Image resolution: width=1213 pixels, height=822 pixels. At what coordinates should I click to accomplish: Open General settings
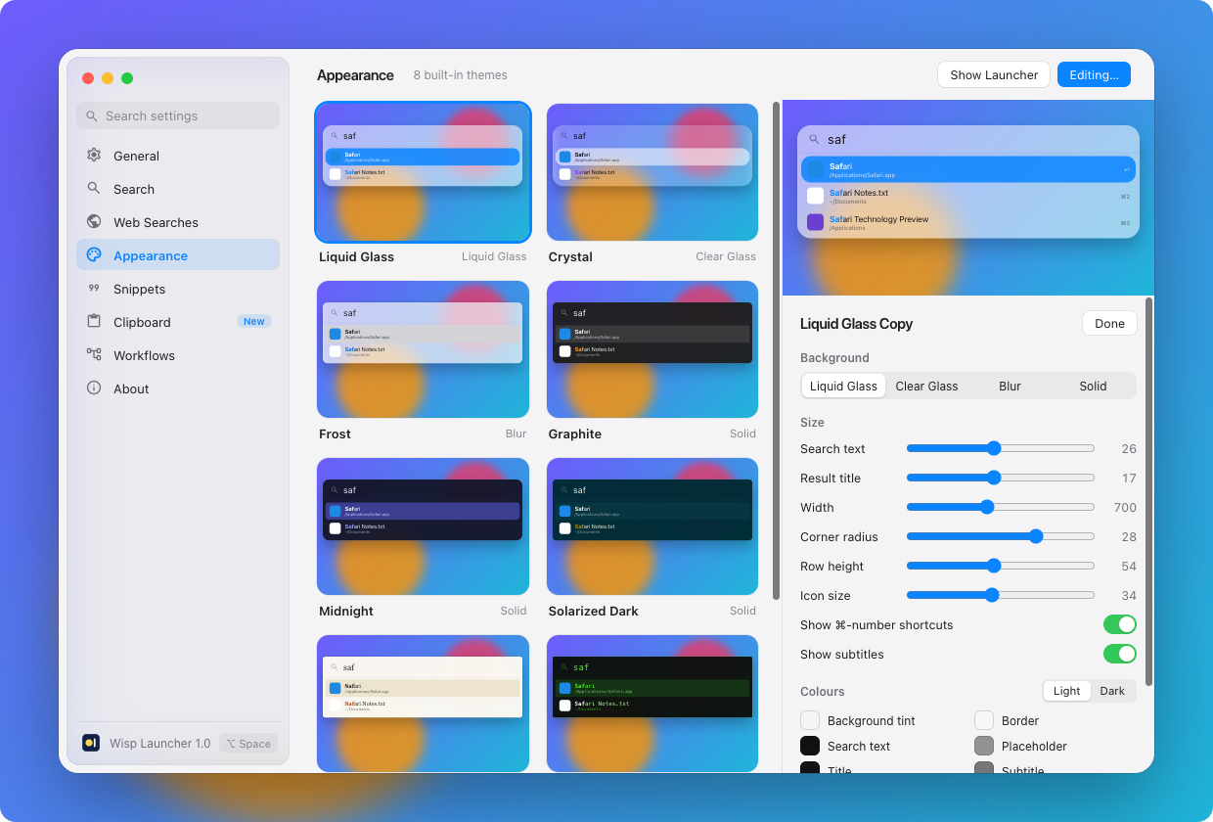click(178, 156)
